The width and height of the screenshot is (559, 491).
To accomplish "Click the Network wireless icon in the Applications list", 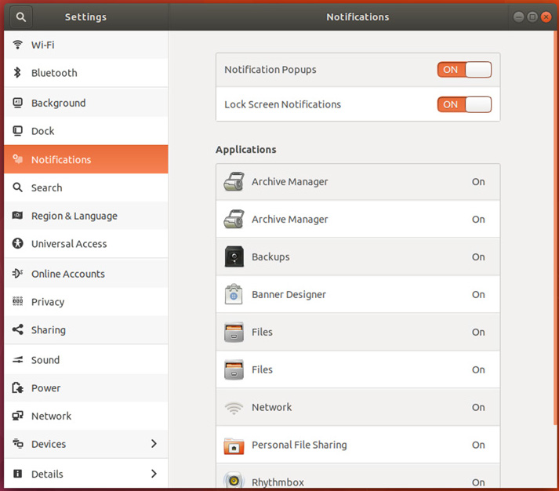I will (234, 408).
